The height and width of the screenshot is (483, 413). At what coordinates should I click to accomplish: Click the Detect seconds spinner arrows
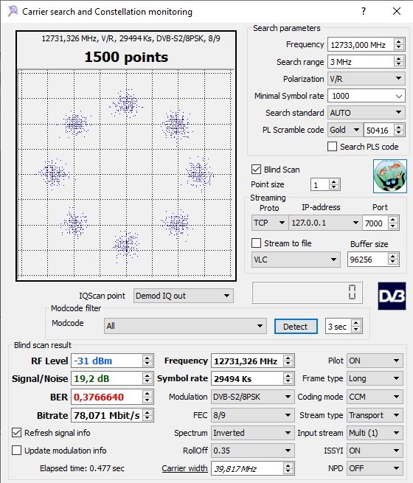pos(356,326)
